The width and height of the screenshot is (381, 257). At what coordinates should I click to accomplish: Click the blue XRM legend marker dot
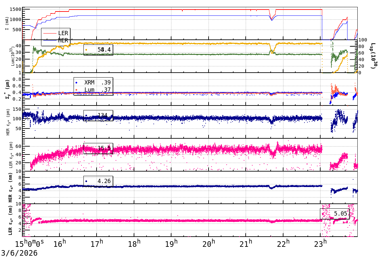pyautogui.click(x=77, y=83)
